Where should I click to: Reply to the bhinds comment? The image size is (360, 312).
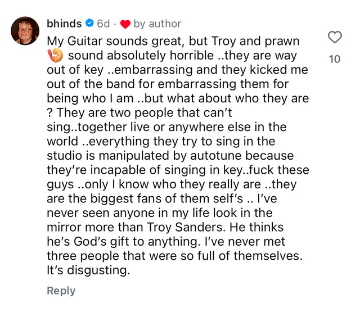click(x=61, y=291)
